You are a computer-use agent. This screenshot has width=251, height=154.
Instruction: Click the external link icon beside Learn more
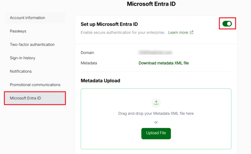coord(191,32)
